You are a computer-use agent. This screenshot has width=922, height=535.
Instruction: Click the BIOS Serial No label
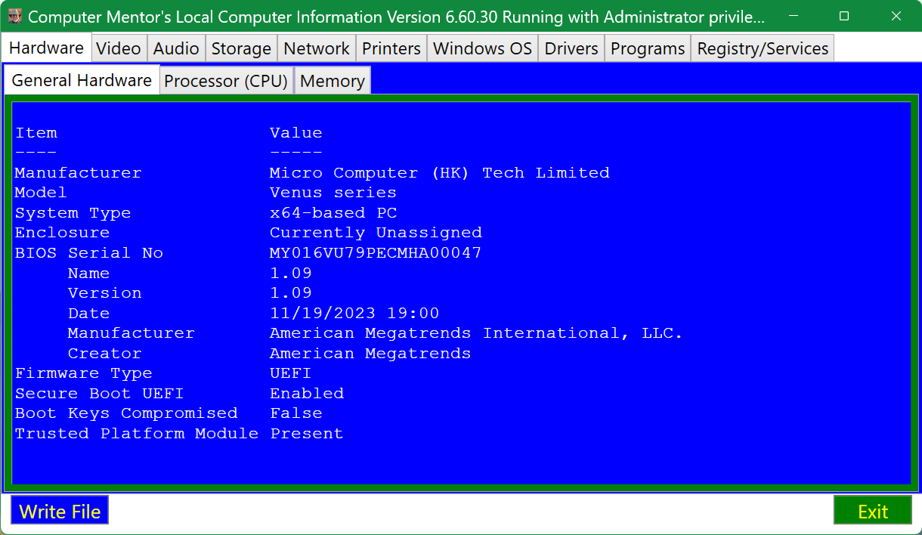pos(89,253)
